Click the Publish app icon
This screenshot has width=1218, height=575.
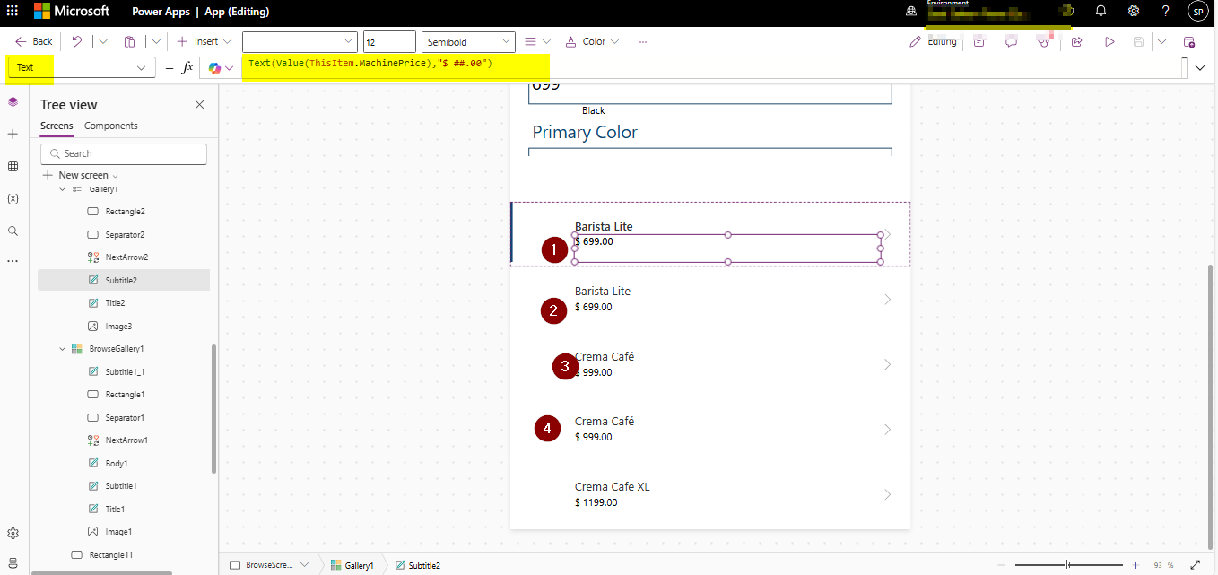coord(1189,41)
